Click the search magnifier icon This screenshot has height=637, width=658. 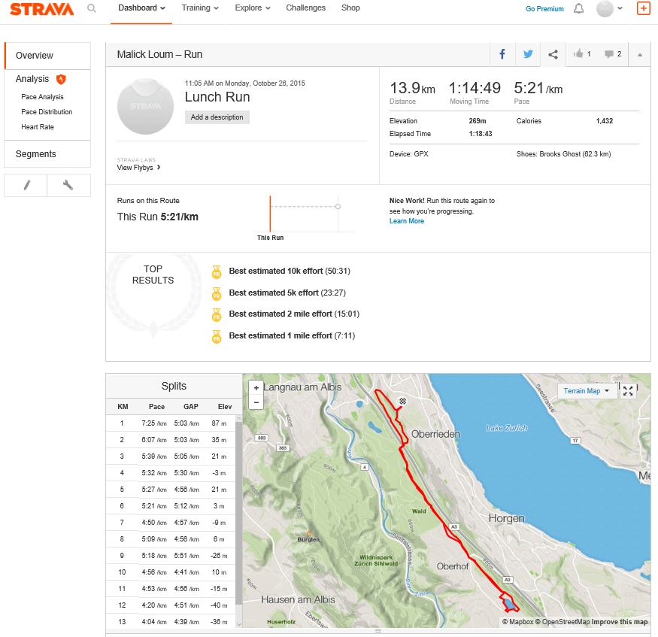click(92, 9)
